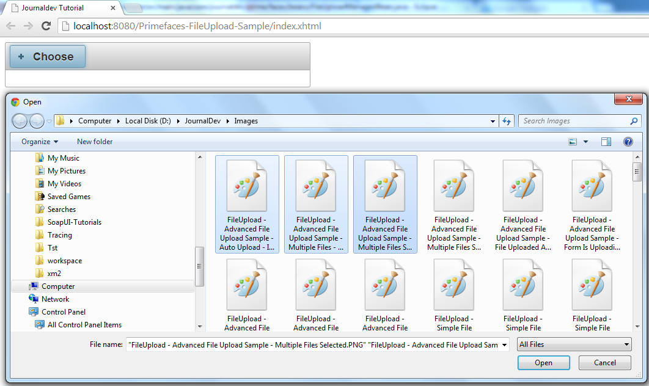Open the Organize dropdown menu
This screenshot has height=386, width=649.
pos(40,142)
